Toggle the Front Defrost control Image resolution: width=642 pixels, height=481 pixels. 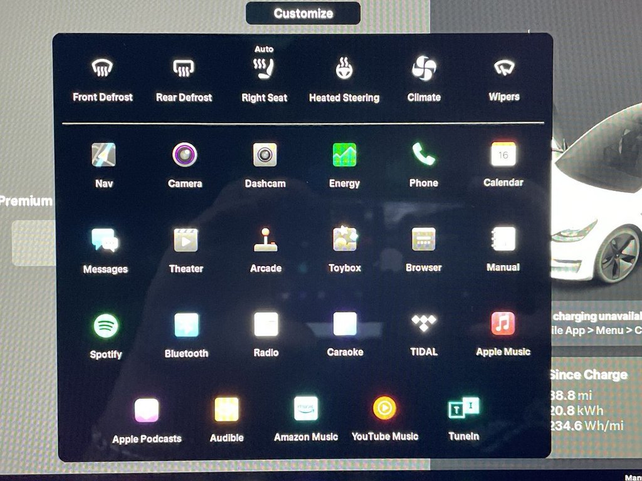pos(102,69)
